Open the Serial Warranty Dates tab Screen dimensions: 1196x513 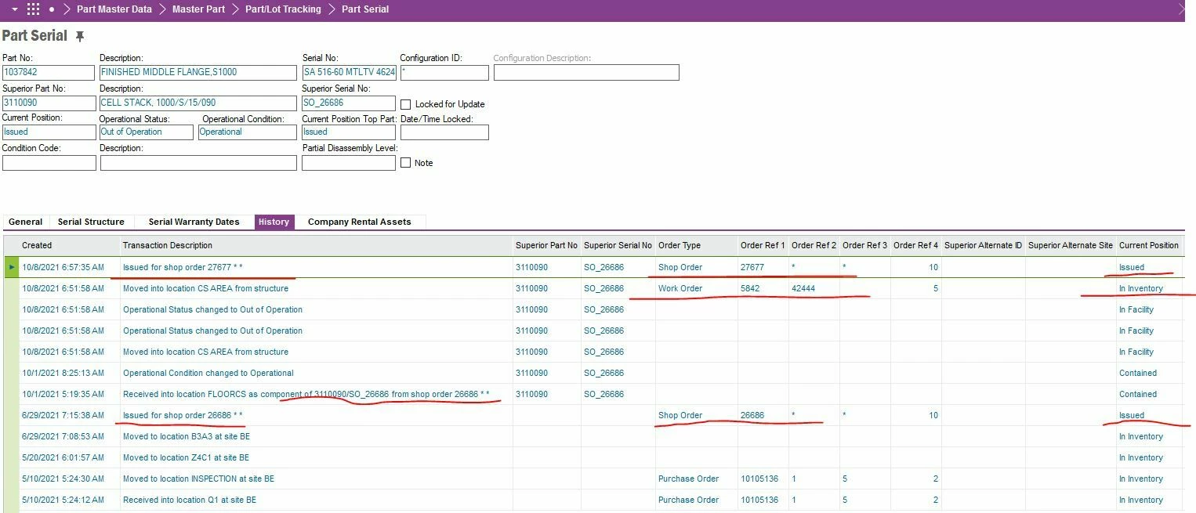click(x=194, y=222)
